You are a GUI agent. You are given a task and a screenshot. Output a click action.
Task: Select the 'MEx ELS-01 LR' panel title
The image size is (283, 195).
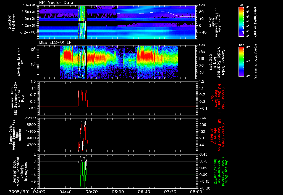55,43
